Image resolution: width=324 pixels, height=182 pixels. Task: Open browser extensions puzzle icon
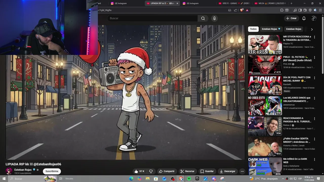pos(282,10)
